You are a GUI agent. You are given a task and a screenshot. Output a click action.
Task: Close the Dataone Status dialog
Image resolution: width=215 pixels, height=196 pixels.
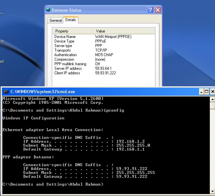pyautogui.click(x=158, y=10)
